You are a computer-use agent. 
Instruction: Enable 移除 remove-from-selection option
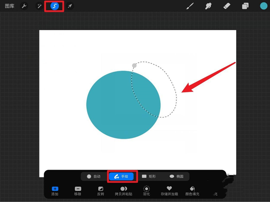pyautogui.click(x=78, y=191)
